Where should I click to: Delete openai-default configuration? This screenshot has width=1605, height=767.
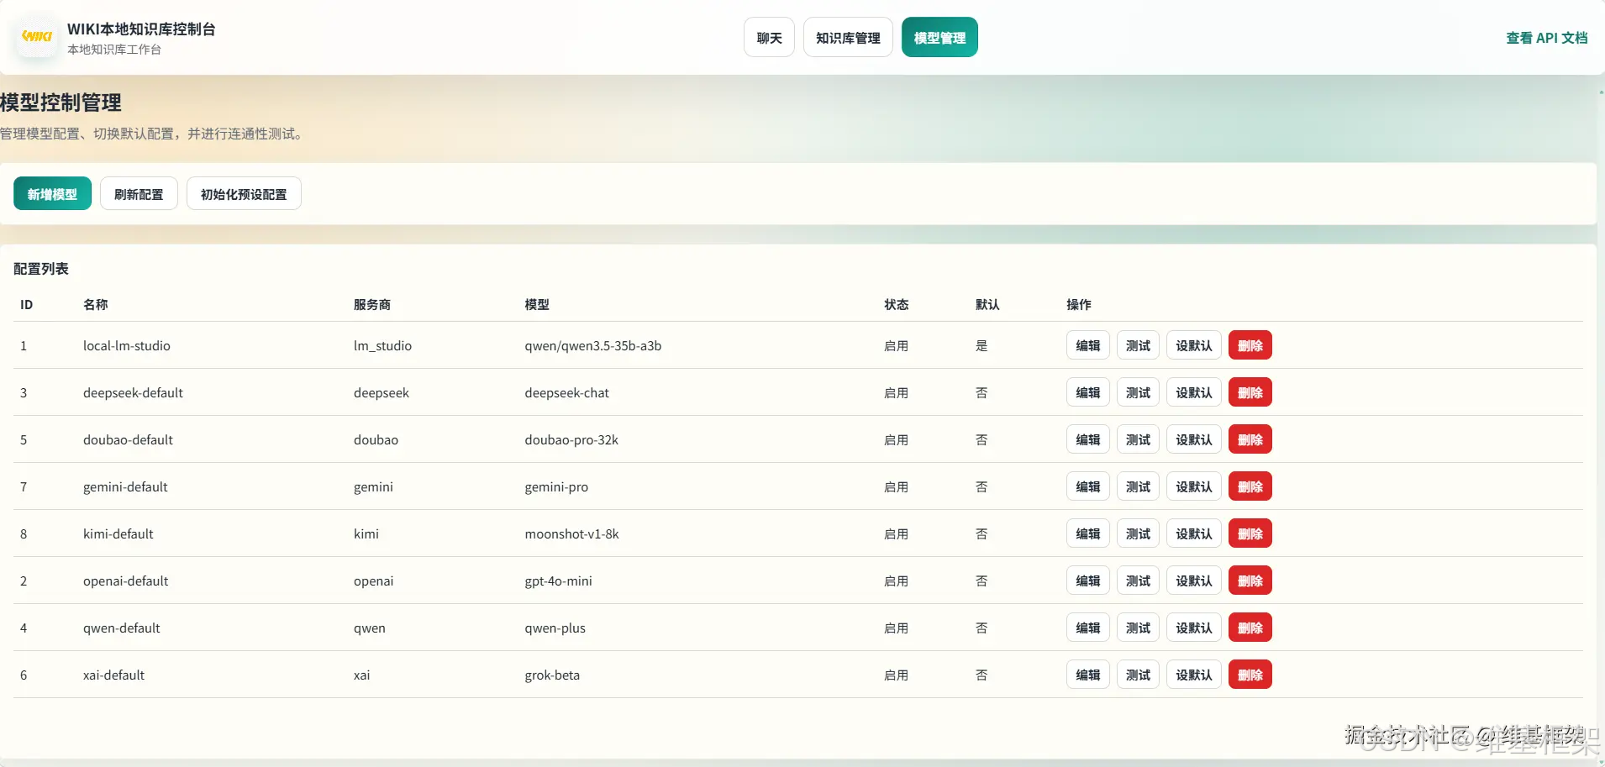[1250, 581]
